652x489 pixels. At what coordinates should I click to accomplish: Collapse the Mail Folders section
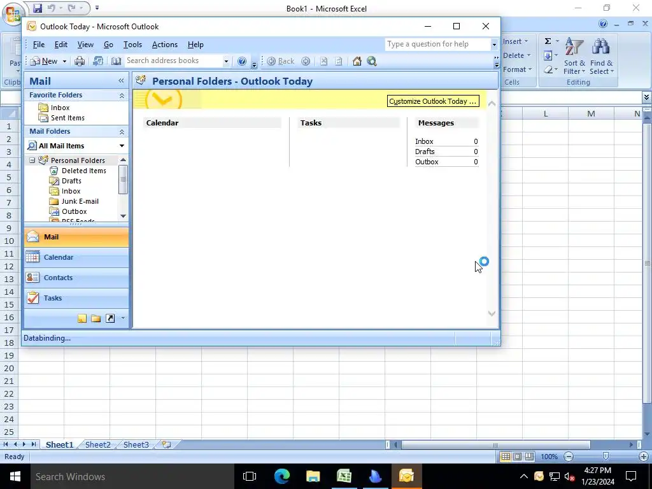pos(122,132)
